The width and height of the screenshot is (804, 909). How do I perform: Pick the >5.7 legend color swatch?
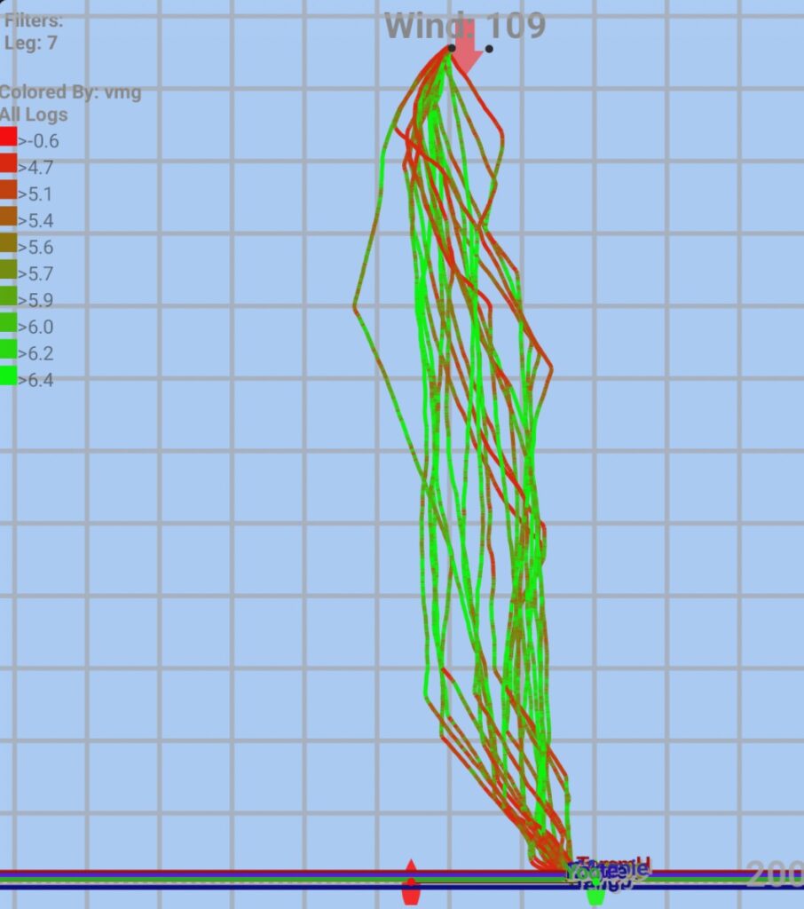(8, 270)
